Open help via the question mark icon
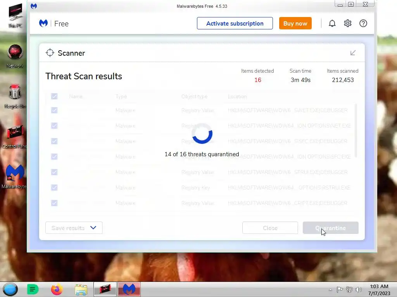Viewport: 397px width, 297px height. coord(363,24)
